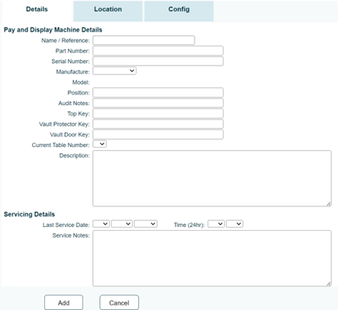
Task: Open the Config tab
Action: (179, 11)
